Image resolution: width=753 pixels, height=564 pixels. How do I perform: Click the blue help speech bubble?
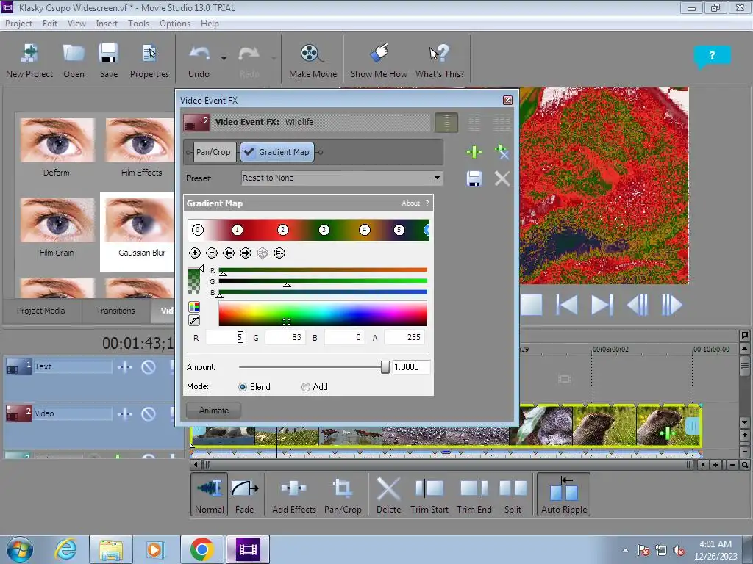pyautogui.click(x=712, y=56)
